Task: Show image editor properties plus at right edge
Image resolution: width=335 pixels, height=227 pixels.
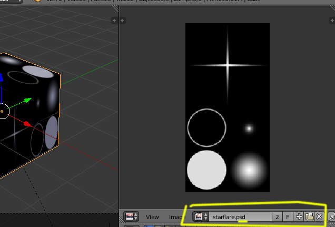Action: (x=332, y=21)
